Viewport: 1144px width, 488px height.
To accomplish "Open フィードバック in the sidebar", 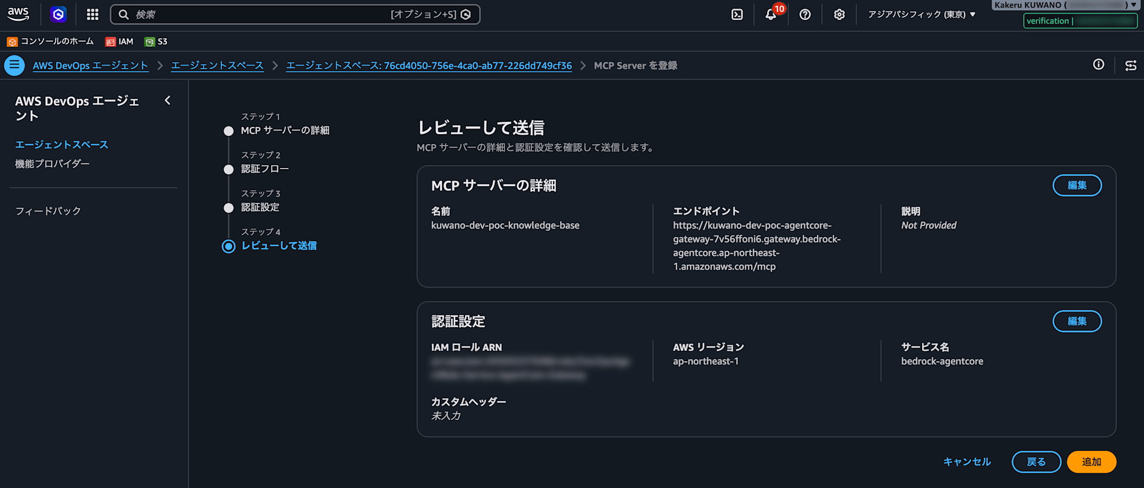I will (x=48, y=211).
